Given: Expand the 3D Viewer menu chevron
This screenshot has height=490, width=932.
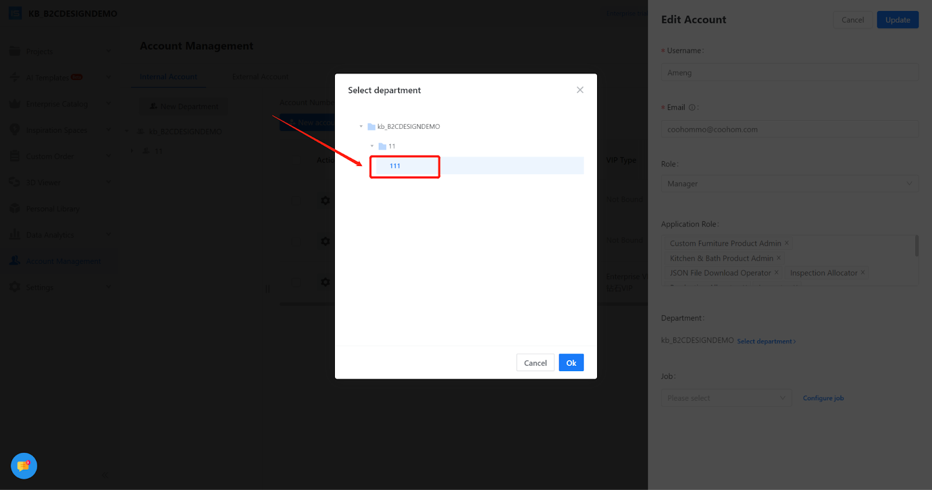Looking at the screenshot, I should point(108,182).
